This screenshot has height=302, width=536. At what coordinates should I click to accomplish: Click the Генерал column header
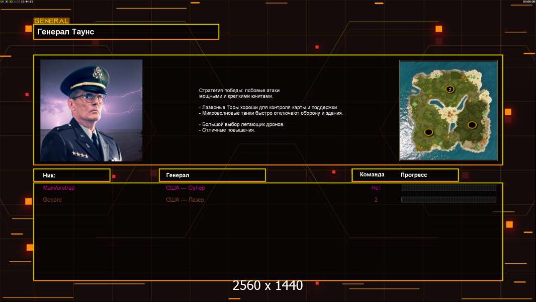coord(212,175)
